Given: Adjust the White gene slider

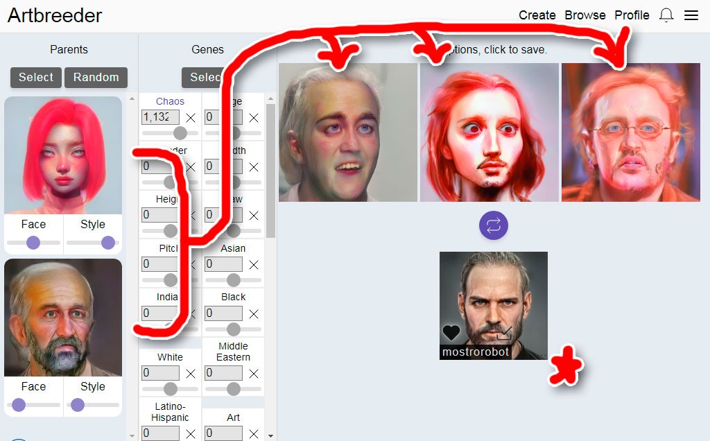Looking at the screenshot, I should 171,389.
